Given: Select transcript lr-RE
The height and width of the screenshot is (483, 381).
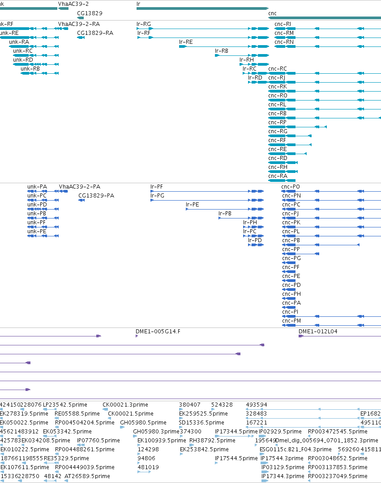Looking at the screenshot, I should [x=186, y=42].
